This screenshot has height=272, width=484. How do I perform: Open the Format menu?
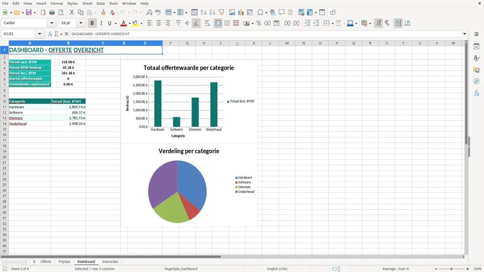[57, 3]
